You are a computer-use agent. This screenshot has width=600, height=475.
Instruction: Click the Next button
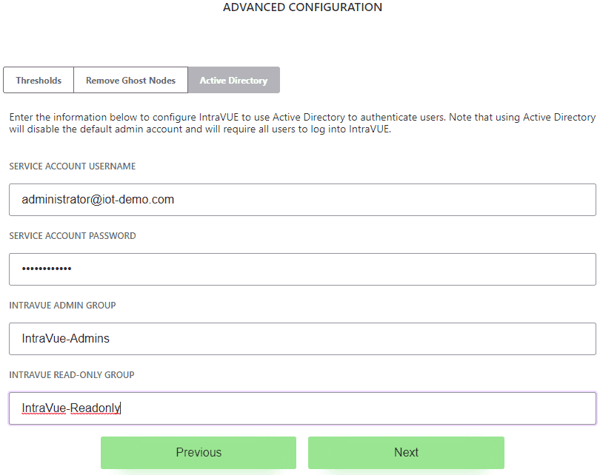[x=406, y=453]
